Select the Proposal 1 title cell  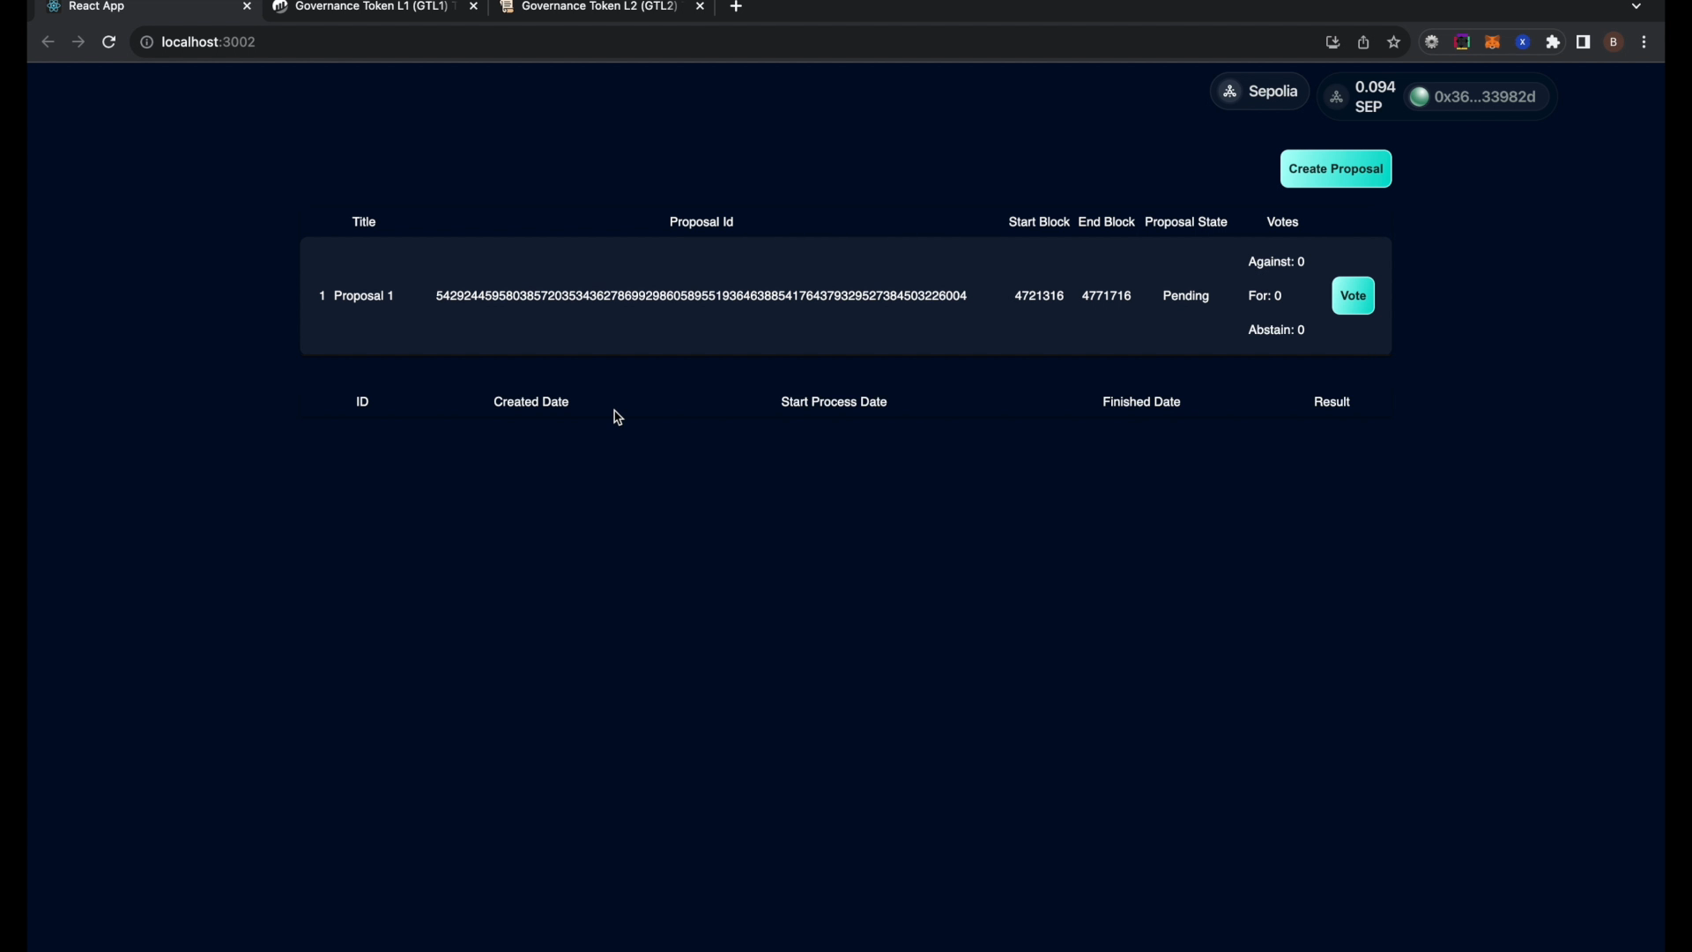pos(363,296)
